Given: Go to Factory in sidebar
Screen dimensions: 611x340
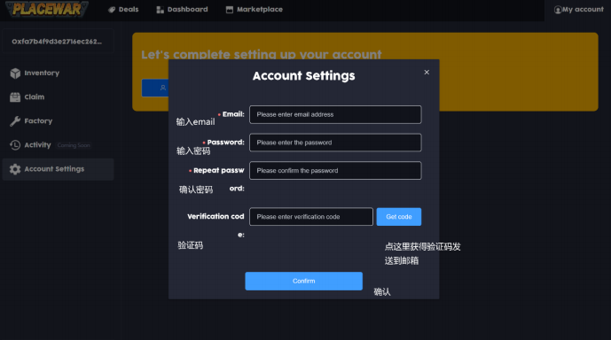Looking at the screenshot, I should (x=58, y=121).
